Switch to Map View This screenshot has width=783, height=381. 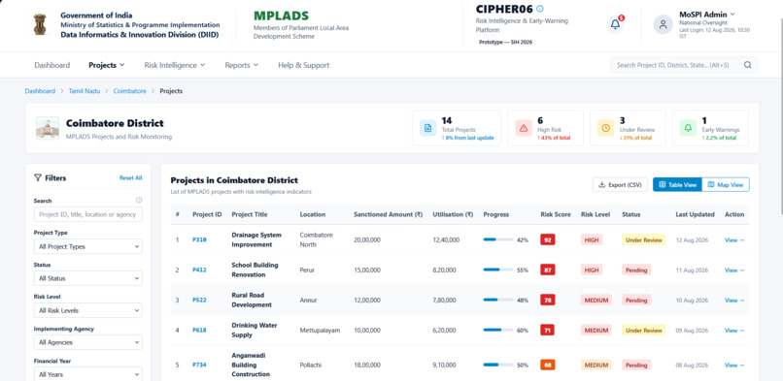coord(726,185)
